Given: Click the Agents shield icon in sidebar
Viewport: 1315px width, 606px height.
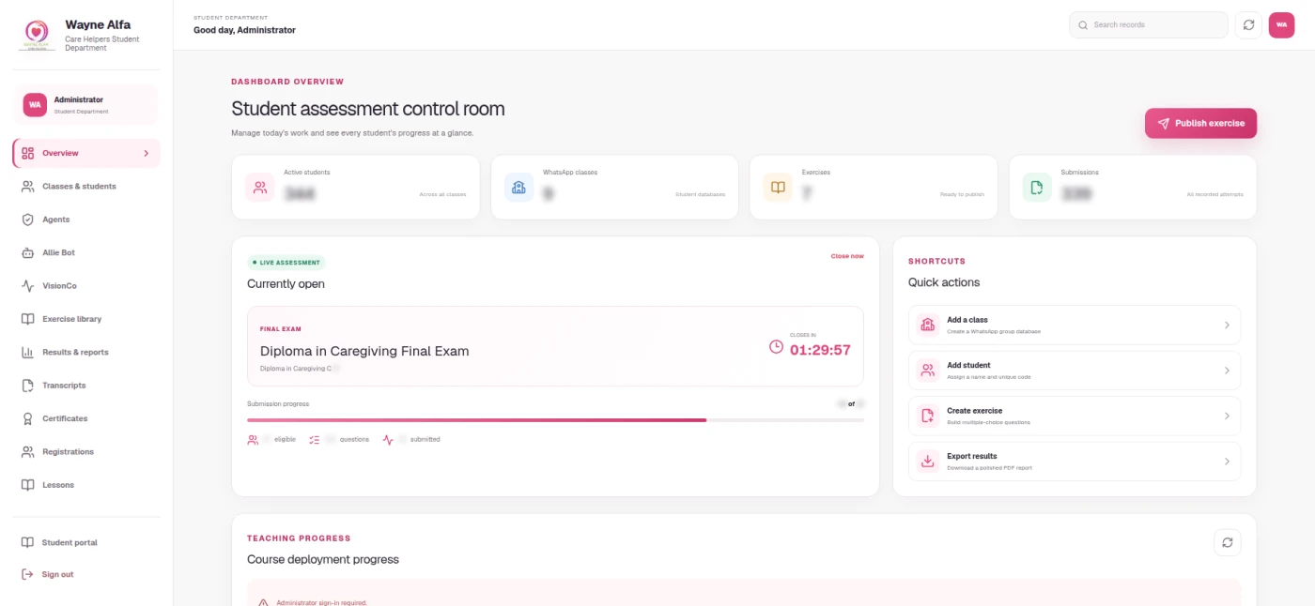Looking at the screenshot, I should pos(27,220).
